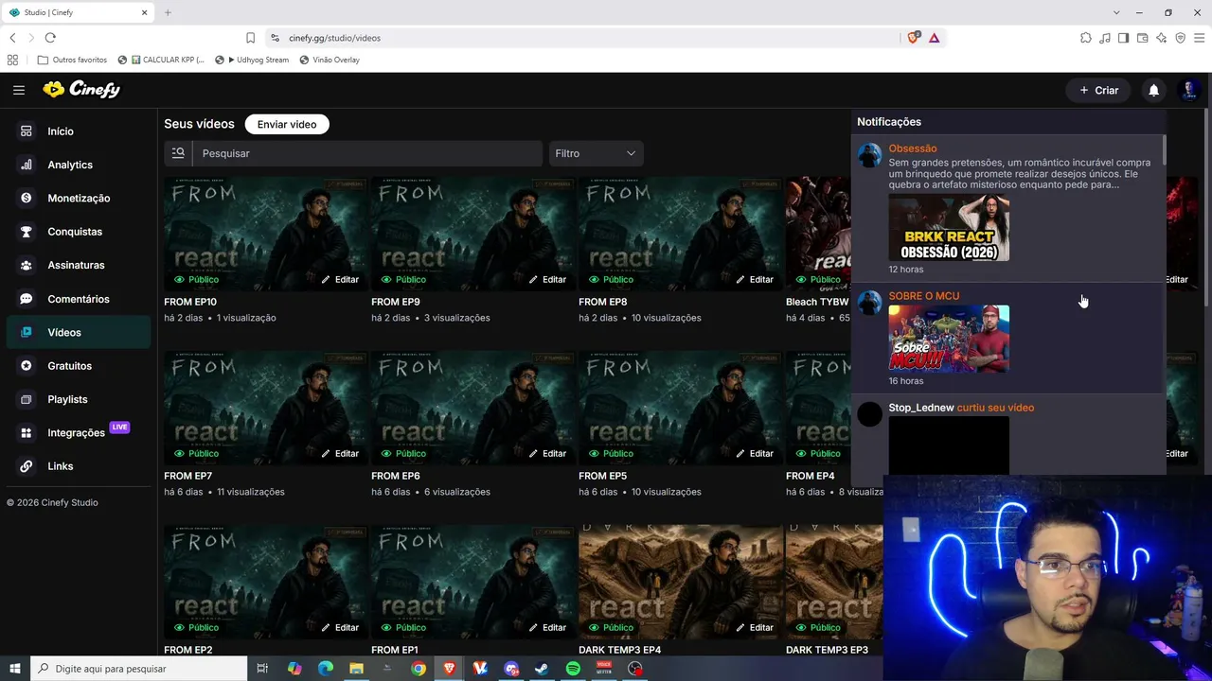Open the browser tab search chevron
The height and width of the screenshot is (681, 1212).
click(1116, 12)
